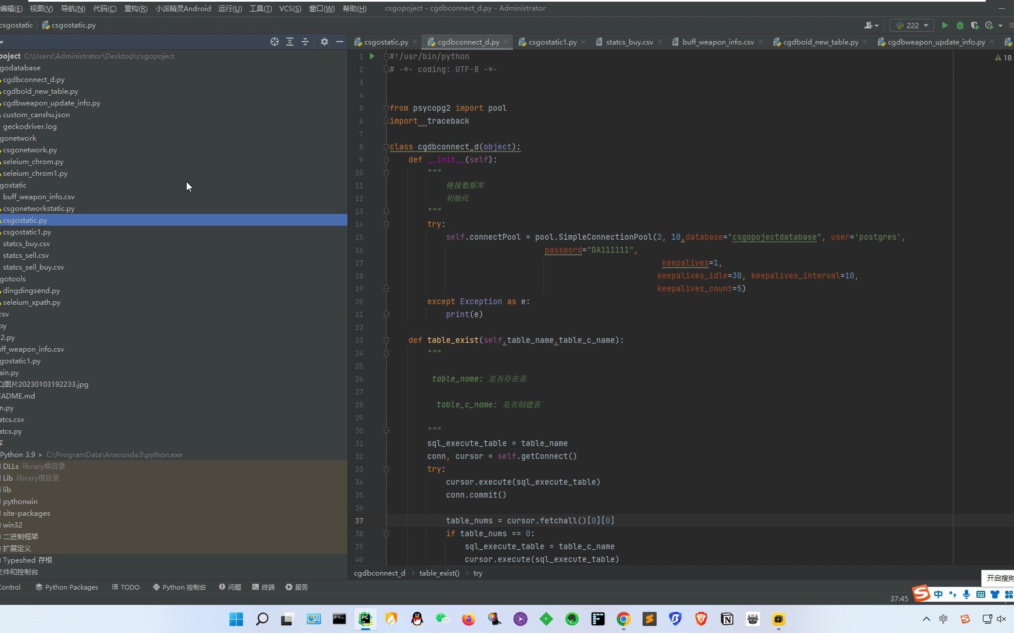Image resolution: width=1014 pixels, height=633 pixels.
Task: Click the run gutter arrow at line 1
Action: click(372, 57)
